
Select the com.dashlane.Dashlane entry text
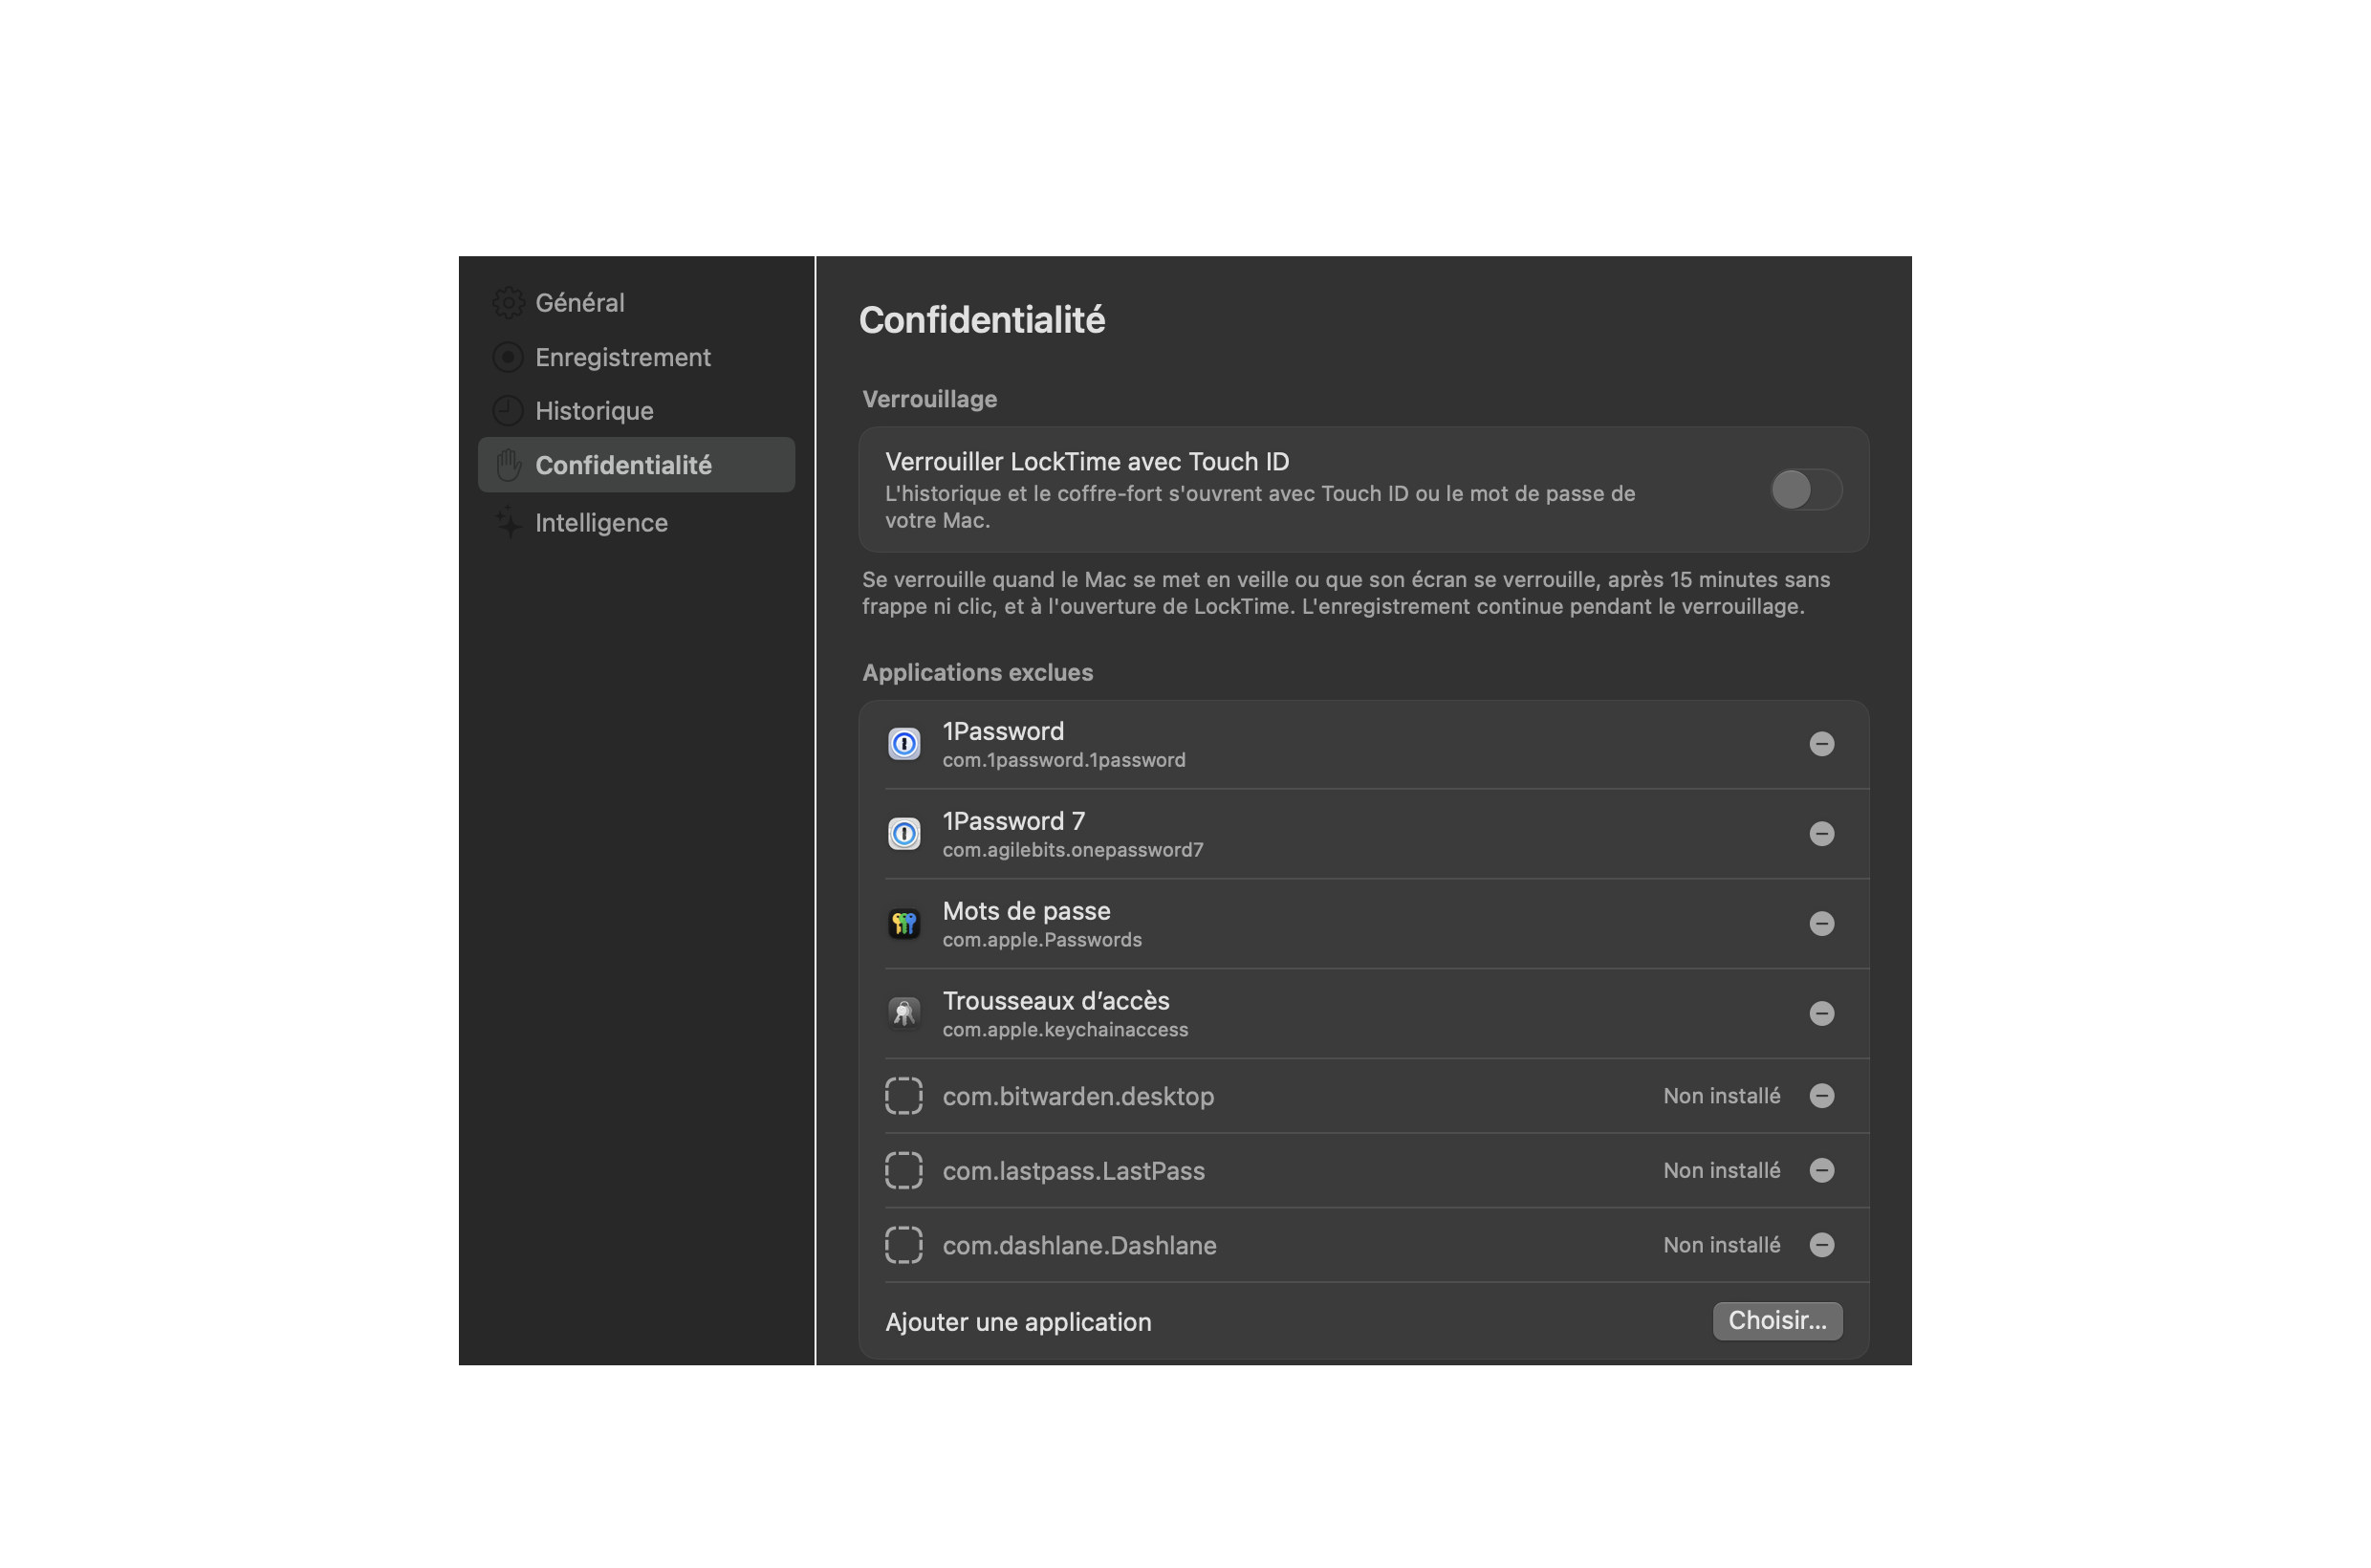[1079, 1246]
